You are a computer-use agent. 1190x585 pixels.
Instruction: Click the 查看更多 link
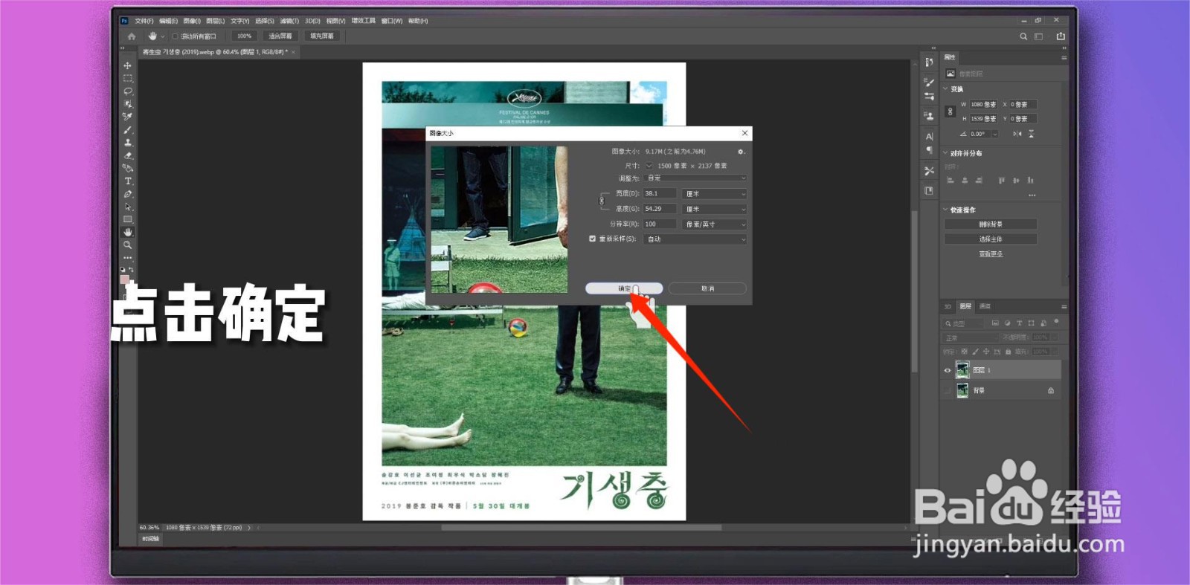pyautogui.click(x=991, y=253)
